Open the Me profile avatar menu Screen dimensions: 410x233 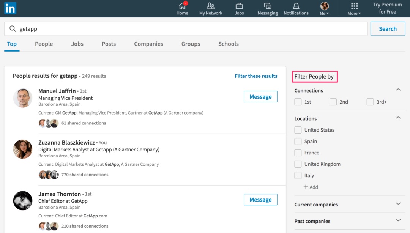(x=325, y=6)
